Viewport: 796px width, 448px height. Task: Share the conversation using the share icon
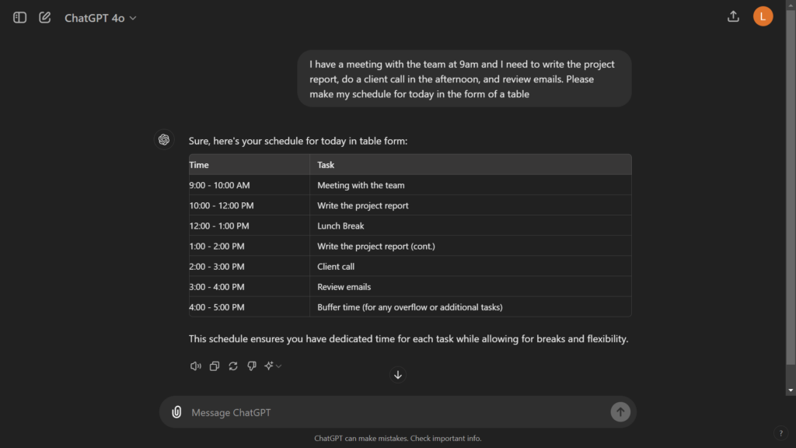pyautogui.click(x=733, y=16)
